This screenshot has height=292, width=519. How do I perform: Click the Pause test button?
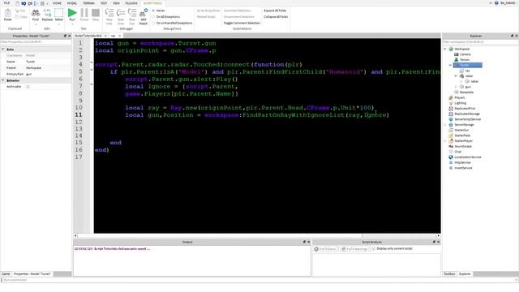coord(84,13)
